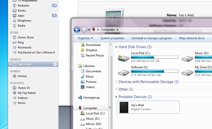The image size is (212, 129).
Task: Open Podcasts icon in iTunes sidebar
Action: pos(15,6)
